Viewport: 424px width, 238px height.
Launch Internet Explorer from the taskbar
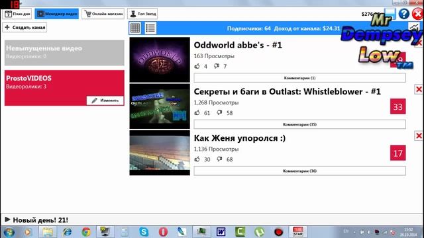tap(67, 232)
